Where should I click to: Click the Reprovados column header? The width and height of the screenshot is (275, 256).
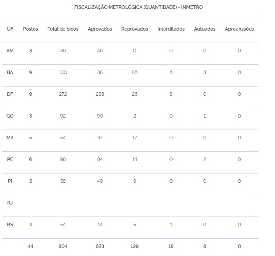click(x=134, y=29)
